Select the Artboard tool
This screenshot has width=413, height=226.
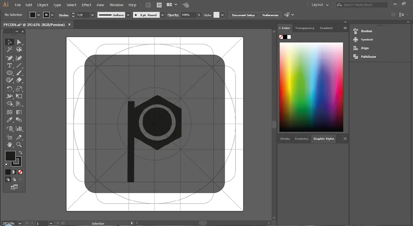click(10, 137)
